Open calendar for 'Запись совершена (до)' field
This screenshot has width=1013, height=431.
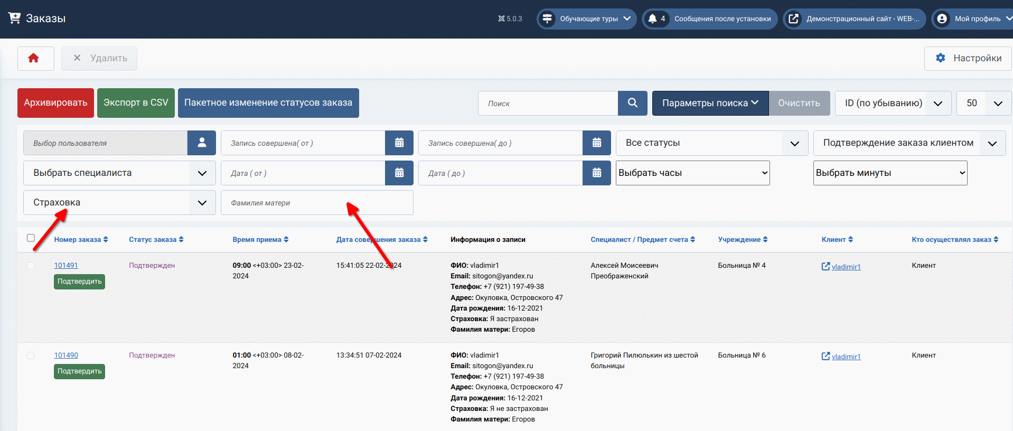tap(597, 143)
